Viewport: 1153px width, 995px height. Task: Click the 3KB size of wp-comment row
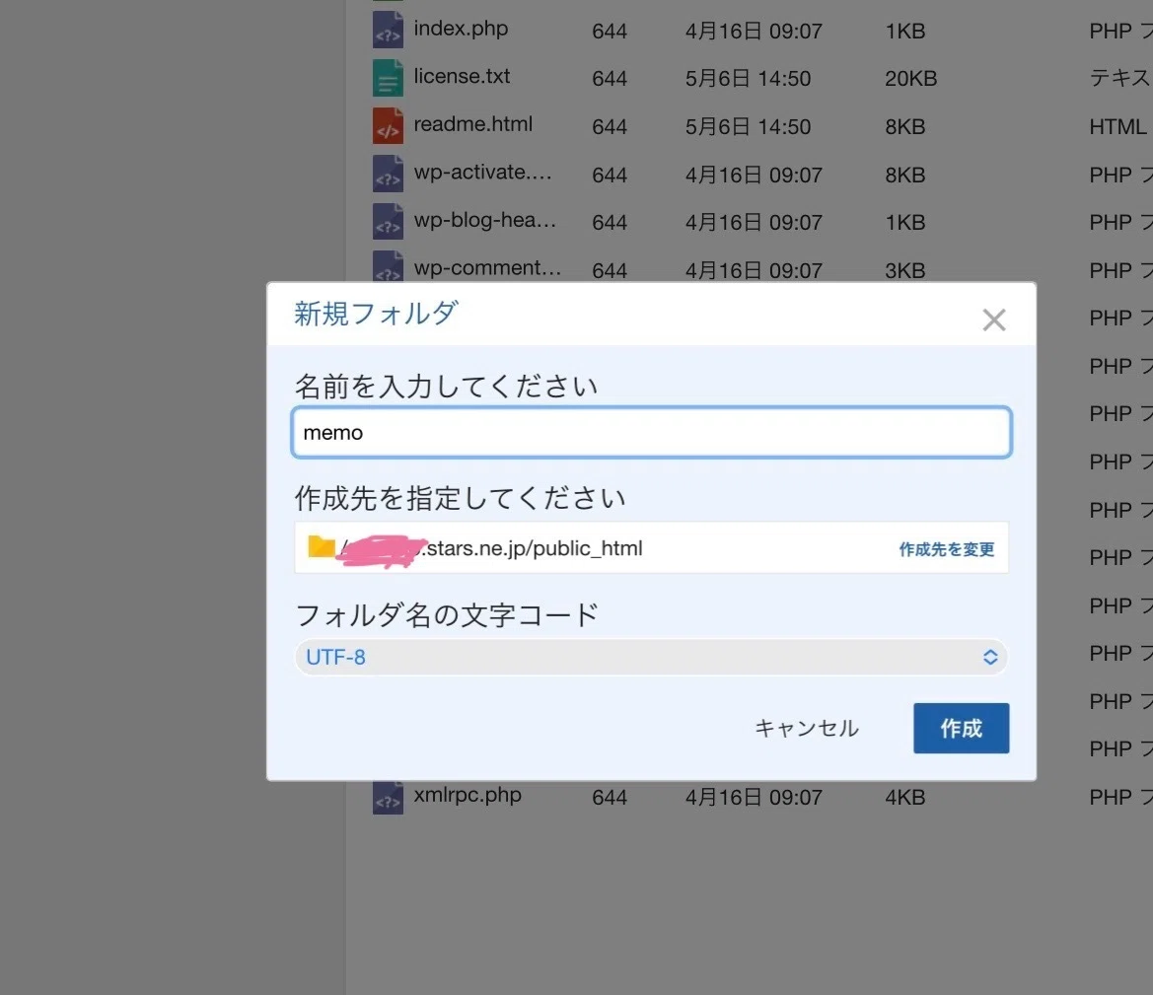tap(905, 270)
